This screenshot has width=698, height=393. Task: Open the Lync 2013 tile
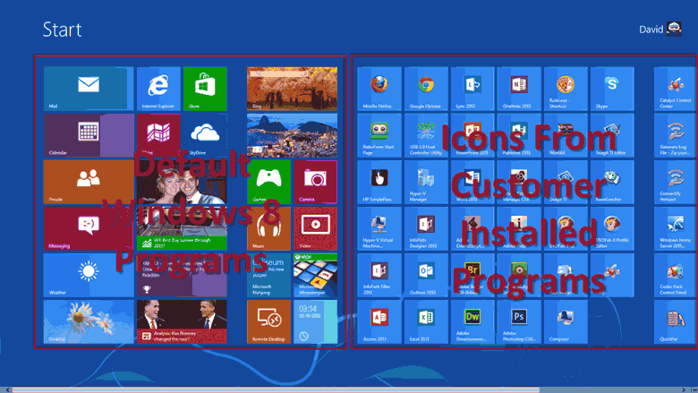point(472,89)
